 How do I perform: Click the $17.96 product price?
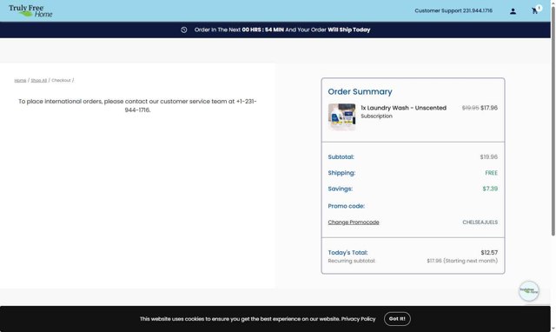(489, 108)
